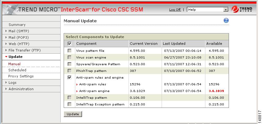The width and height of the screenshot is (262, 124).
Task: Open the Help dropdown arrow
Action: coord(226,10)
